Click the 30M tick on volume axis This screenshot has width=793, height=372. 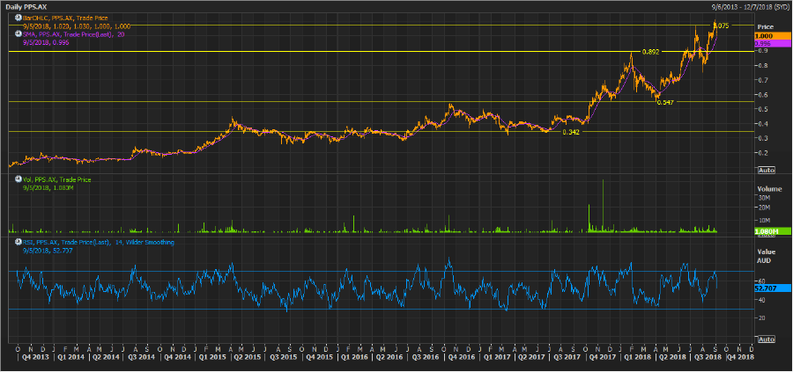pyautogui.click(x=763, y=198)
